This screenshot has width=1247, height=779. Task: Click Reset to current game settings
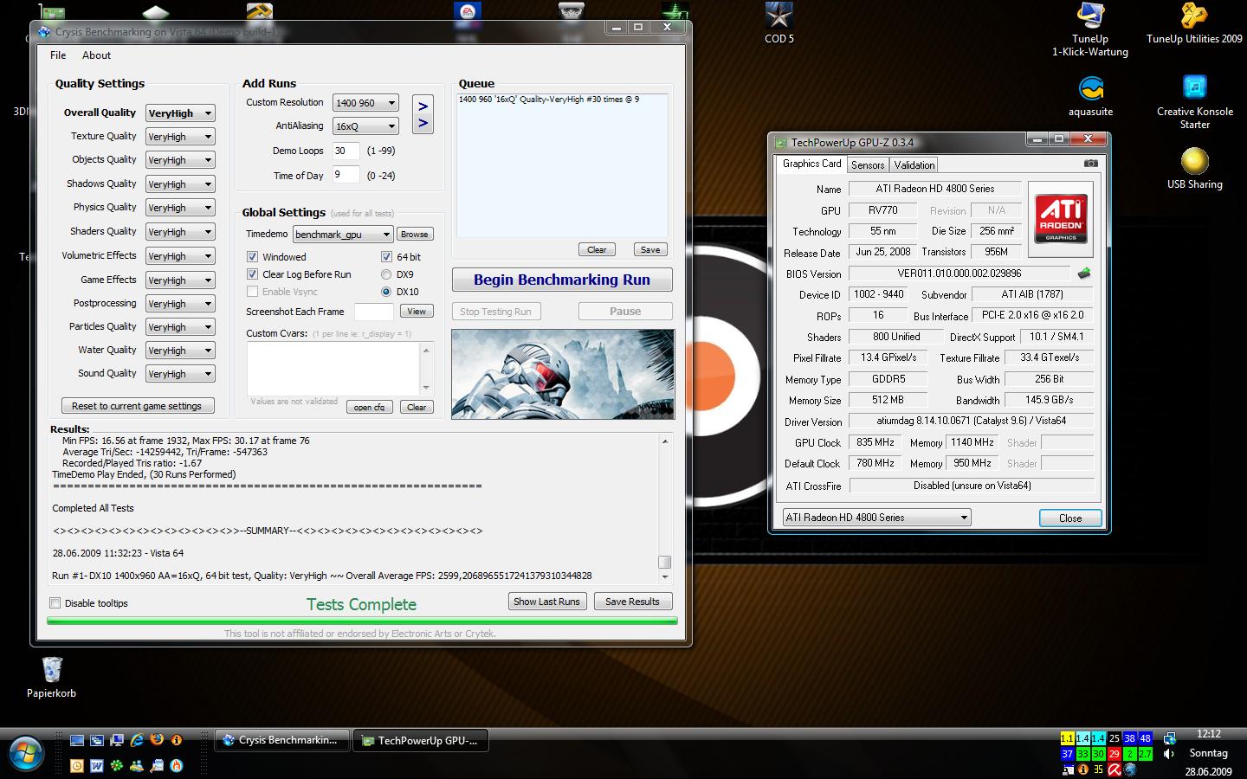137,406
